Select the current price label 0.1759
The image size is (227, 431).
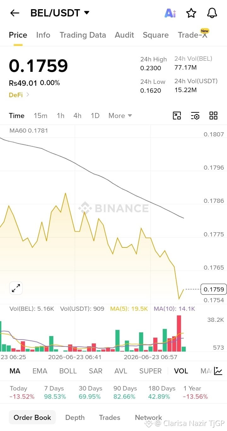tap(214, 289)
